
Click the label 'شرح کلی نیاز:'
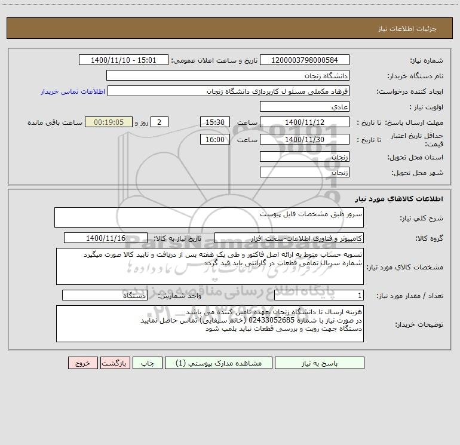point(422,218)
